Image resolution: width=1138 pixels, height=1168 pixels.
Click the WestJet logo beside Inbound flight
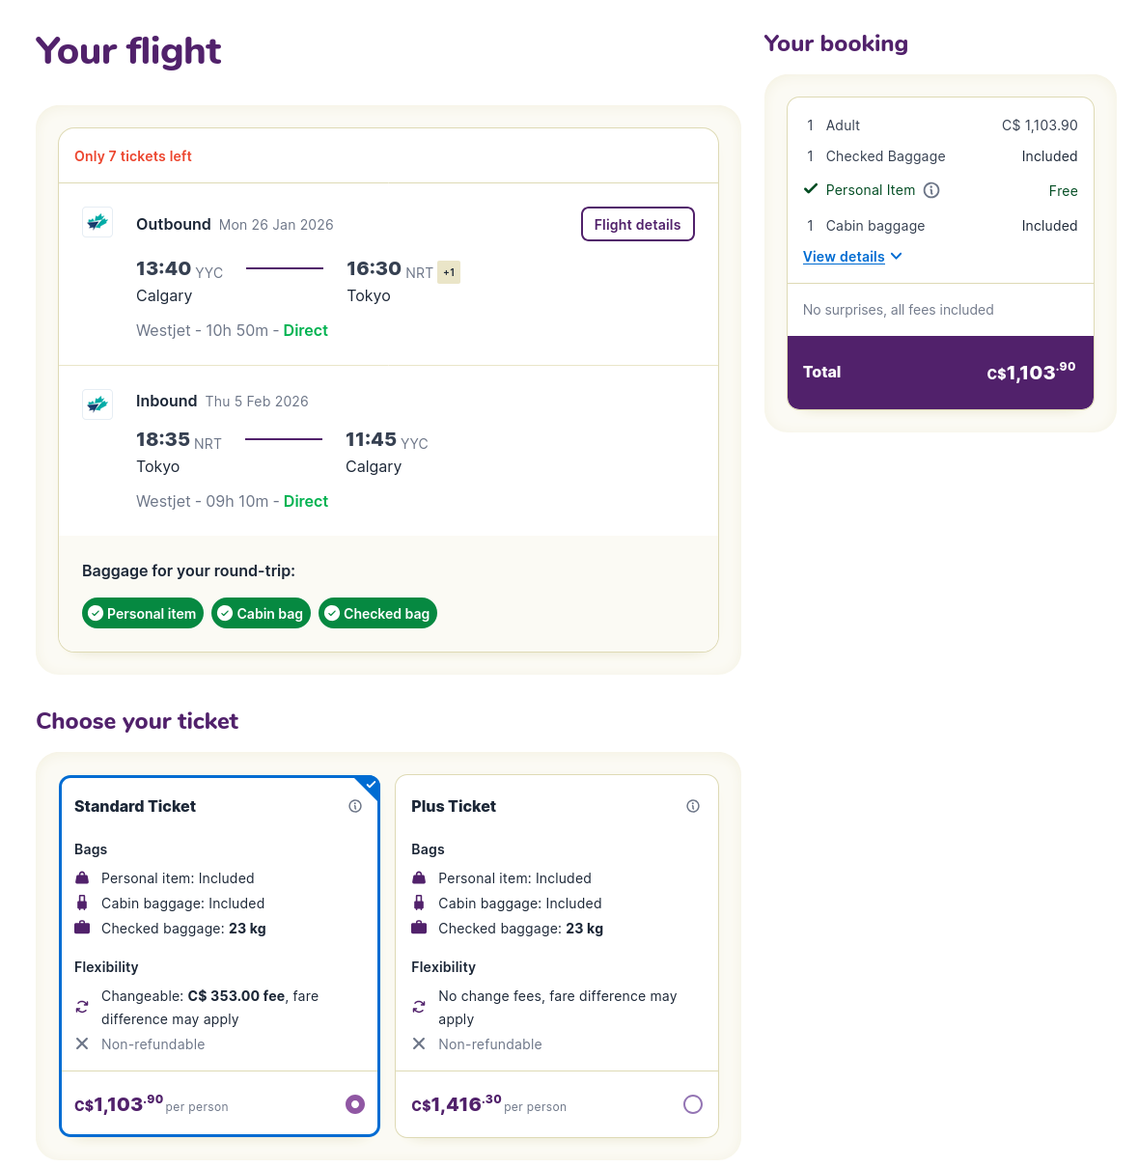[x=97, y=403]
